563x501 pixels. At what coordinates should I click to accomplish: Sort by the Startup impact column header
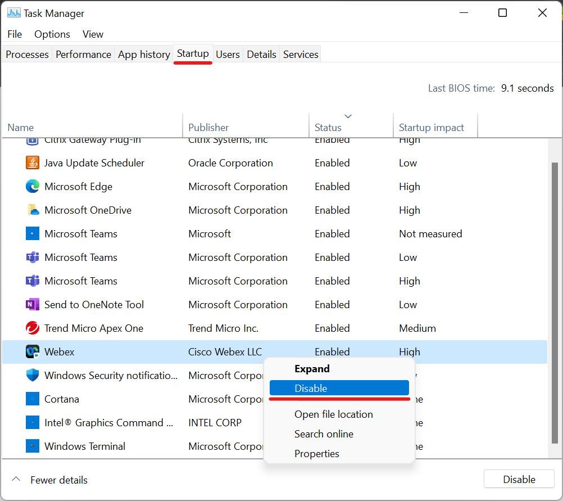[x=435, y=125]
